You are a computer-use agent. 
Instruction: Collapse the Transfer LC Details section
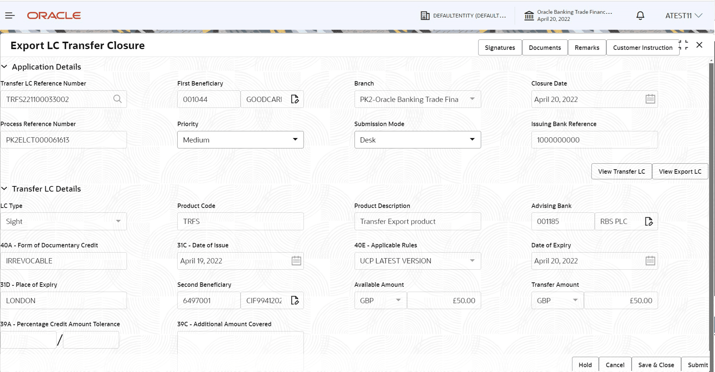coord(4,189)
